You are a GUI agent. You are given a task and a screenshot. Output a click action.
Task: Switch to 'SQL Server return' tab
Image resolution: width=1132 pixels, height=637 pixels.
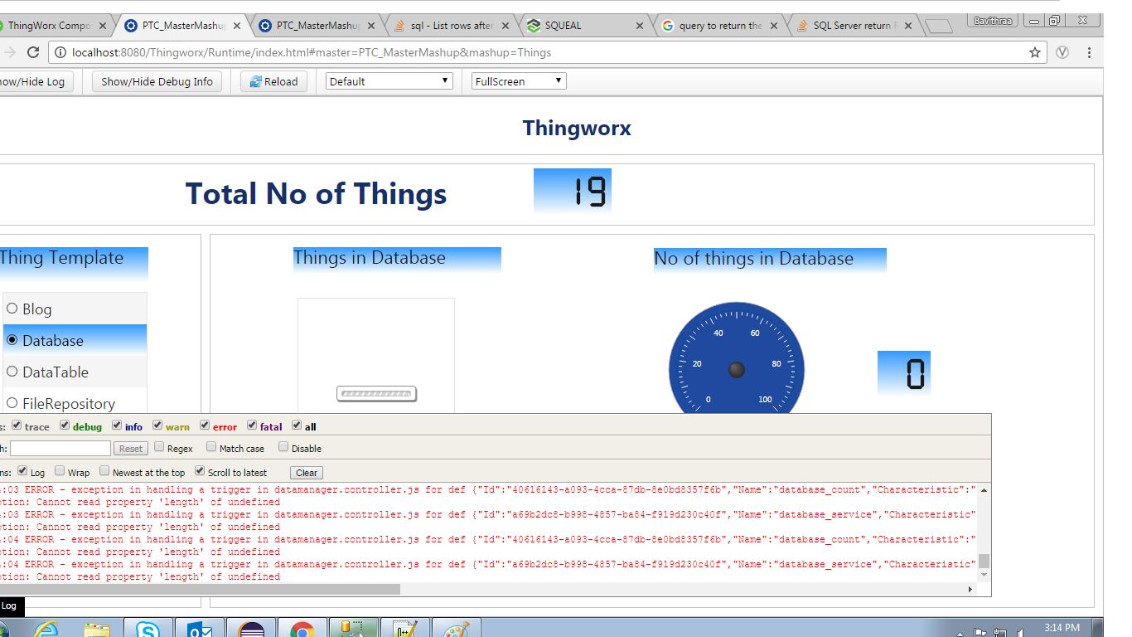point(854,26)
